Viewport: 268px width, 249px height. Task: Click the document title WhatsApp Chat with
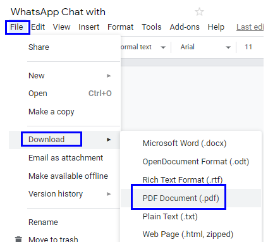click(x=58, y=12)
